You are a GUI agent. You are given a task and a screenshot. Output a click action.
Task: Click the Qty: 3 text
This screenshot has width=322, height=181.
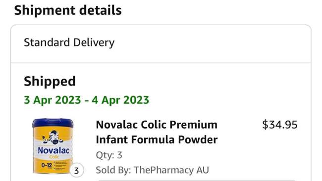[109, 155]
